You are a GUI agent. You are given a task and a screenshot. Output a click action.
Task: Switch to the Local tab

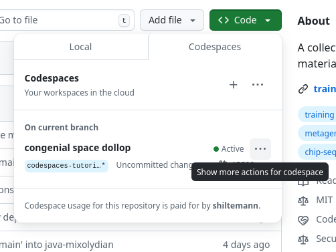(81, 47)
